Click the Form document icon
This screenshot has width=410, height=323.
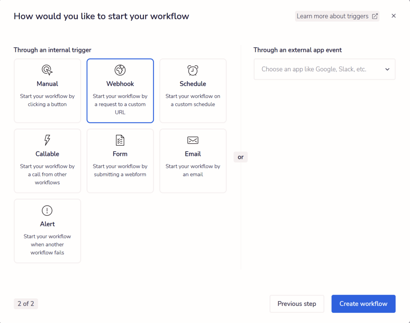pyautogui.click(x=120, y=140)
